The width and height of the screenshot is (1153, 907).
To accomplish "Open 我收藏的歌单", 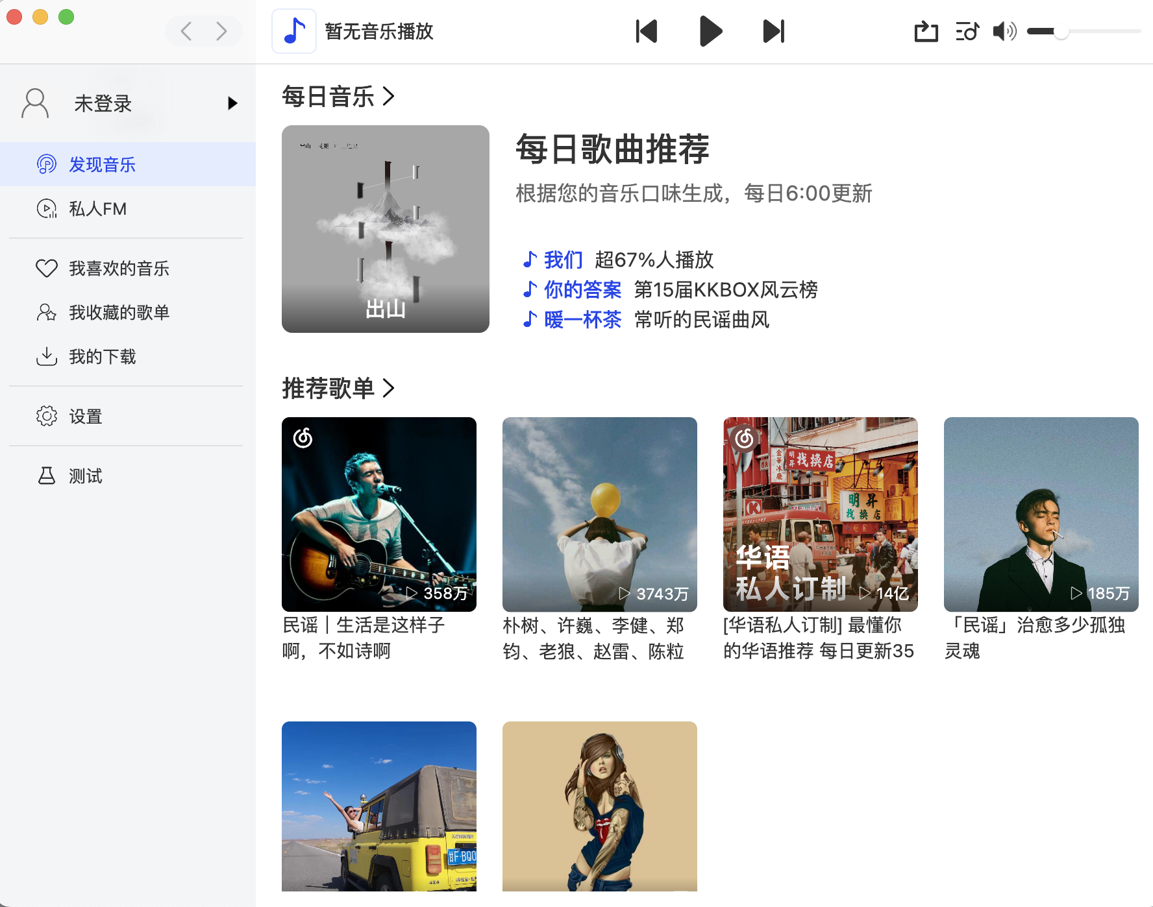I will 128,312.
